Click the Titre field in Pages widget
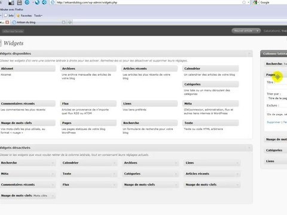 (277, 87)
